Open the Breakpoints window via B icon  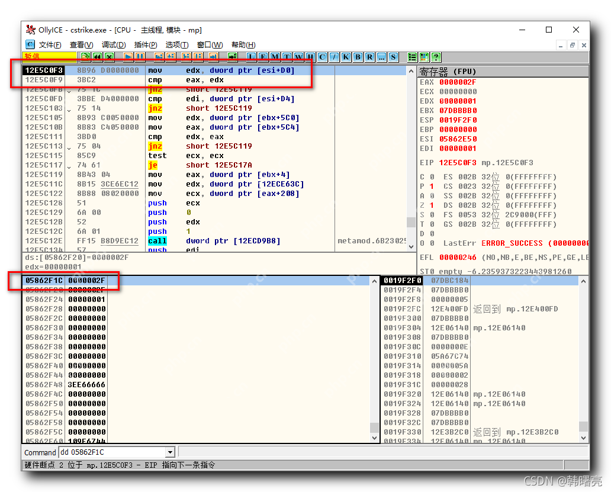357,57
